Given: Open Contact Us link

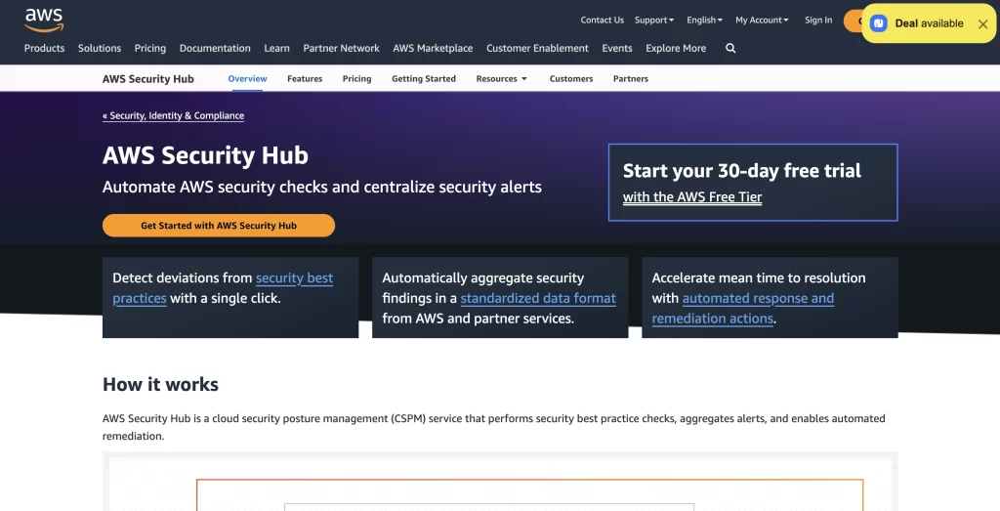Looking at the screenshot, I should pos(602,20).
